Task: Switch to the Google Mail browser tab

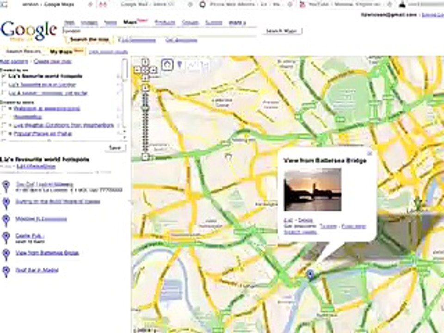Action: click(x=145, y=4)
